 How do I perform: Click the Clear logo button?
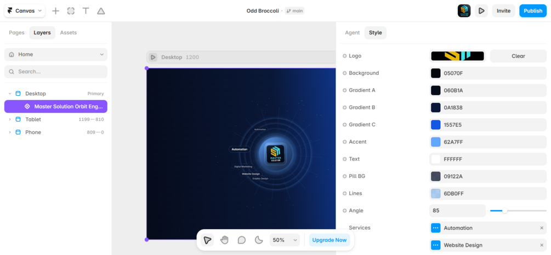(x=518, y=56)
